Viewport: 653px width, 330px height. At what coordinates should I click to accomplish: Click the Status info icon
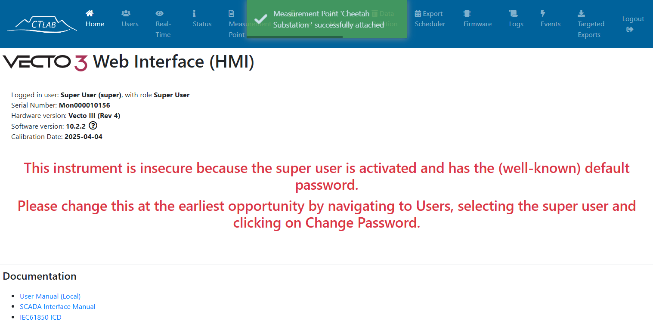[x=194, y=13]
